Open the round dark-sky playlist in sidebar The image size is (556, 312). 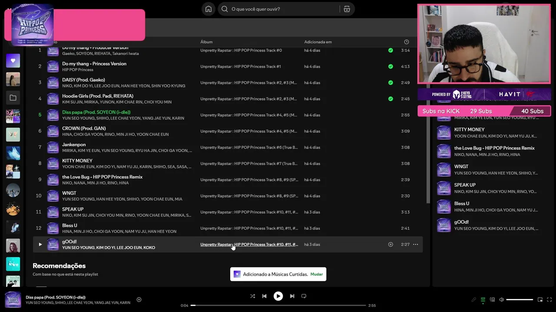13,190
